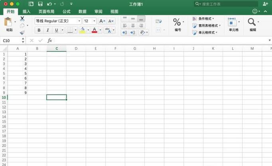Apply the yellow fill color swatch
This screenshot has height=166, width=272.
(82, 30)
